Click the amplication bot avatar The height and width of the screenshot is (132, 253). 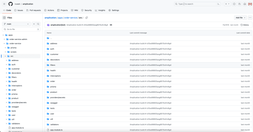click(48, 25)
